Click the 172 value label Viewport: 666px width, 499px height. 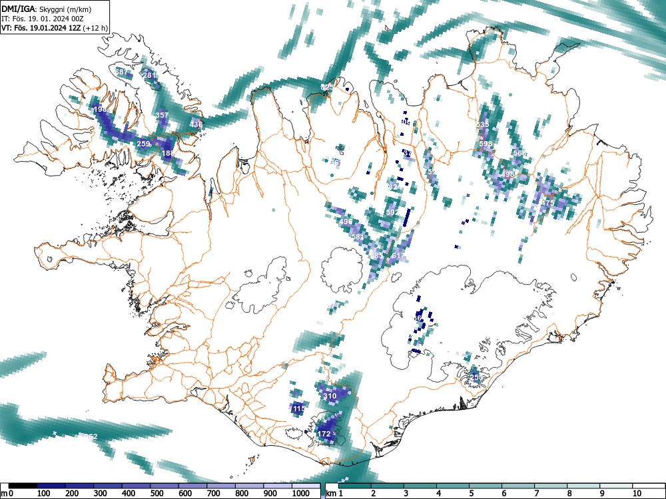click(324, 434)
